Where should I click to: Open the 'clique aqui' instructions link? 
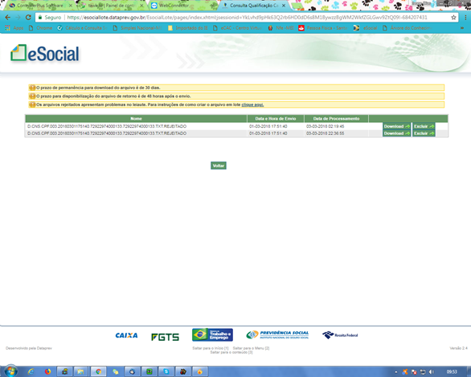point(252,104)
